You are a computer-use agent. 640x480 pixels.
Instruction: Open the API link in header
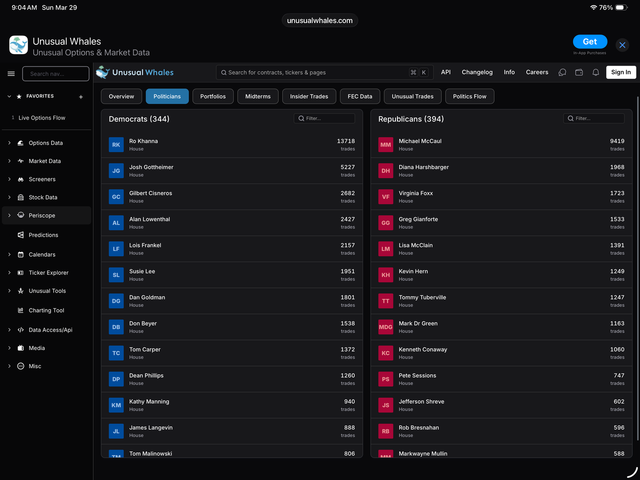pyautogui.click(x=446, y=72)
